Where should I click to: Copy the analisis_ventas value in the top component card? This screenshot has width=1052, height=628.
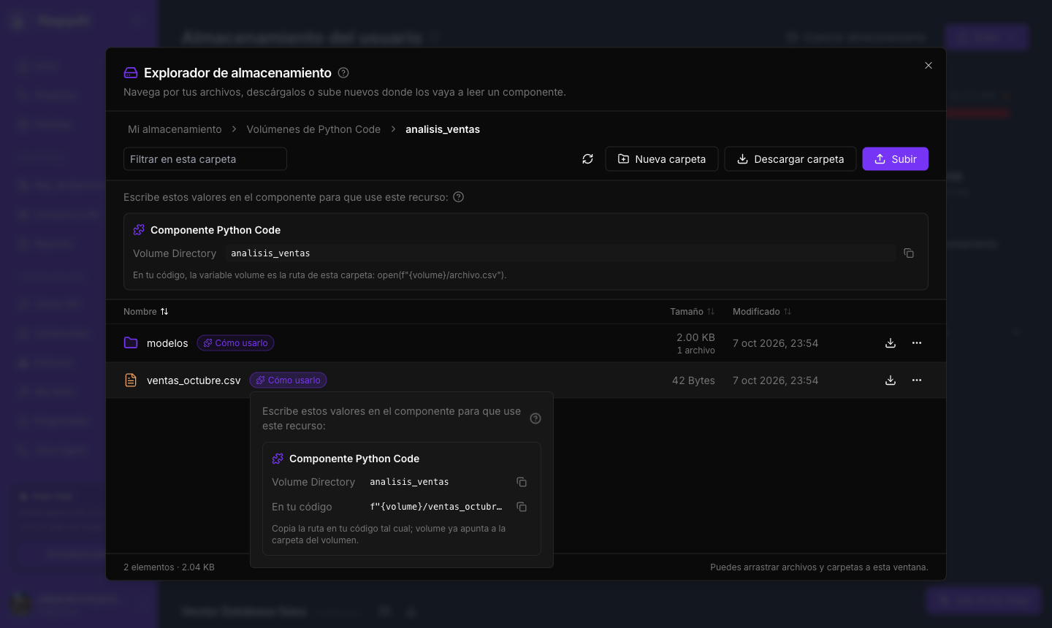tap(909, 253)
